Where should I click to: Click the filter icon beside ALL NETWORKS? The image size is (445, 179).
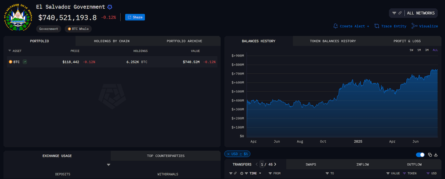[394, 13]
